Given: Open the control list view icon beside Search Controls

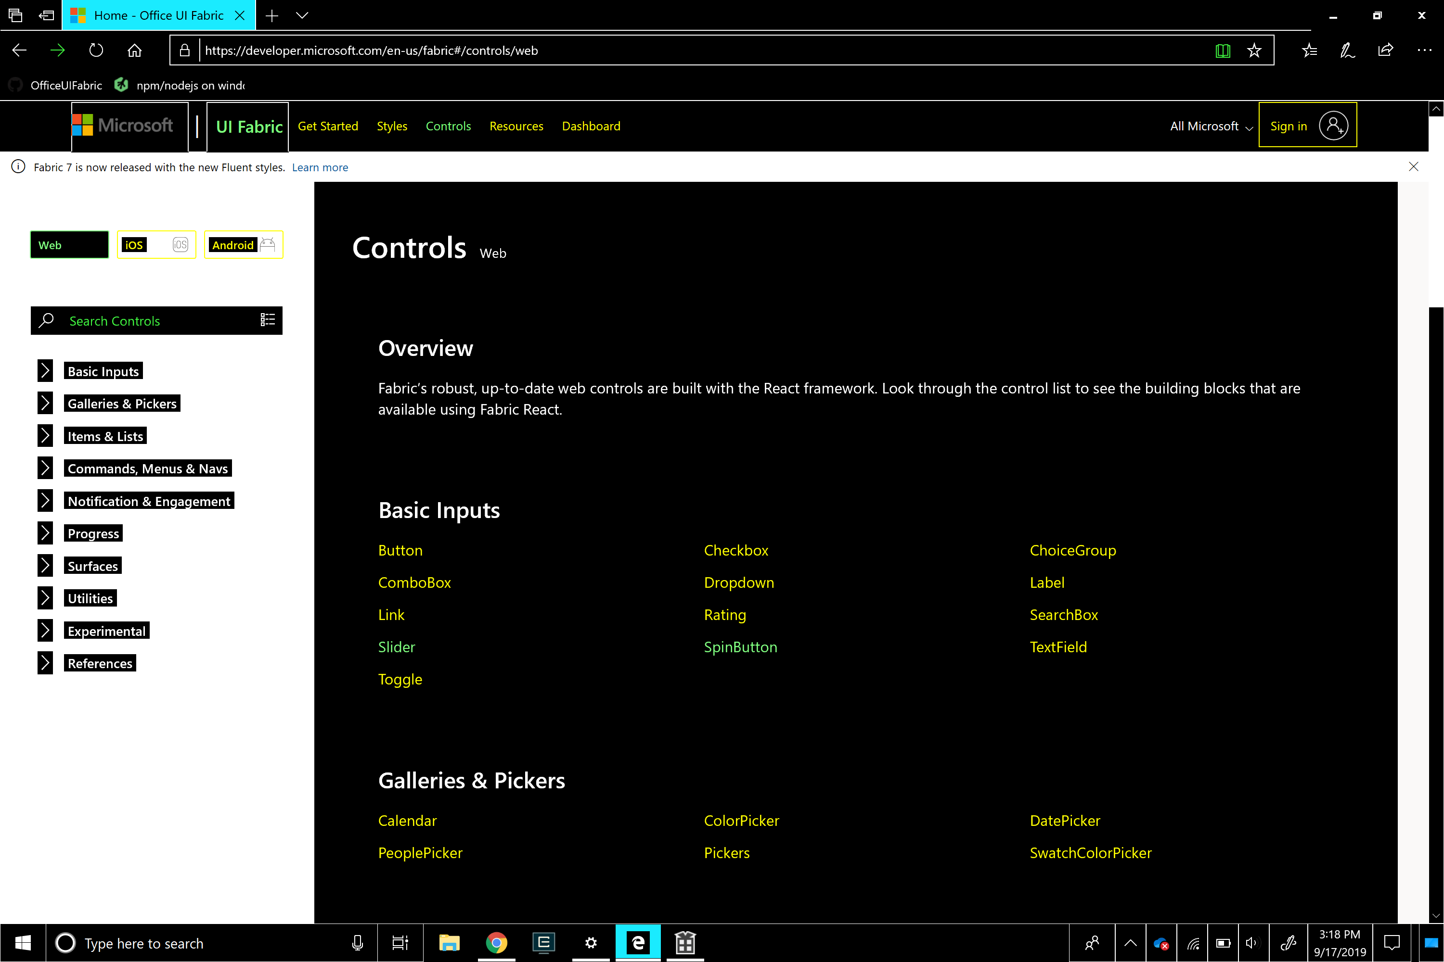Looking at the screenshot, I should (x=267, y=320).
